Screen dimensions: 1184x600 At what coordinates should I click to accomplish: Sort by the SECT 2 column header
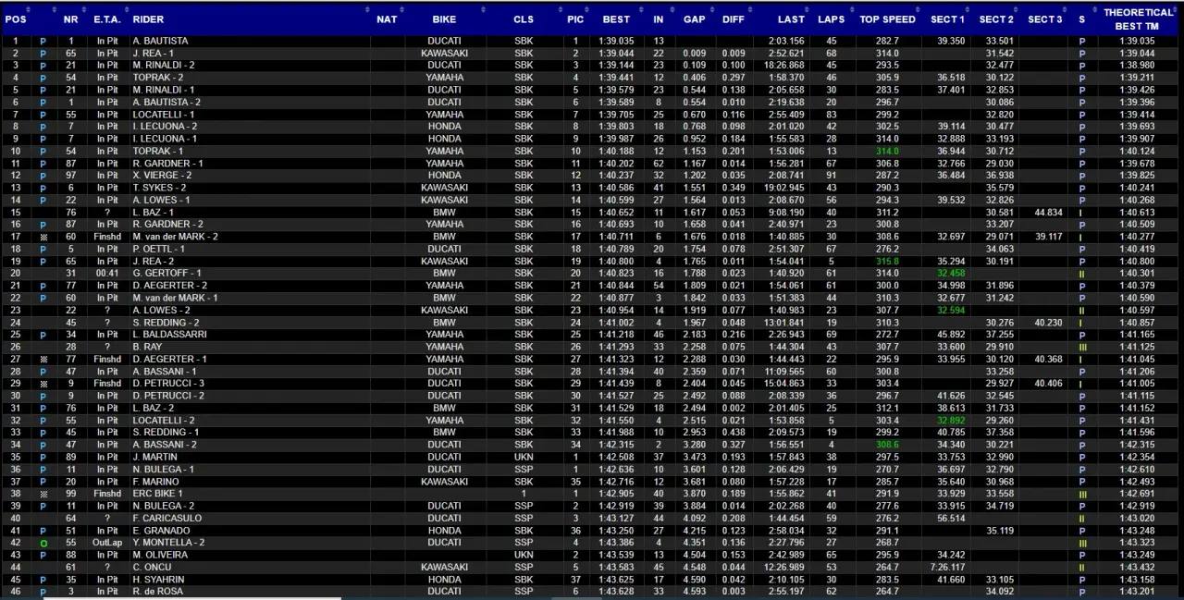click(996, 19)
